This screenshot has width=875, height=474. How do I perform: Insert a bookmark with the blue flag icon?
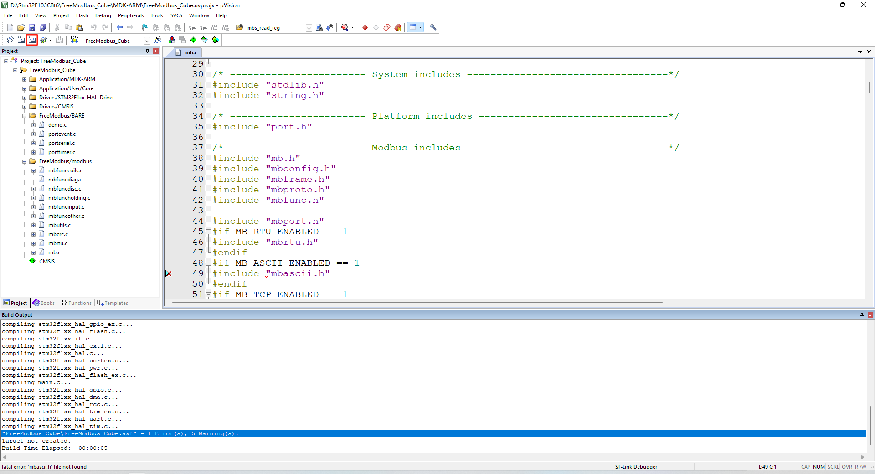[144, 27]
